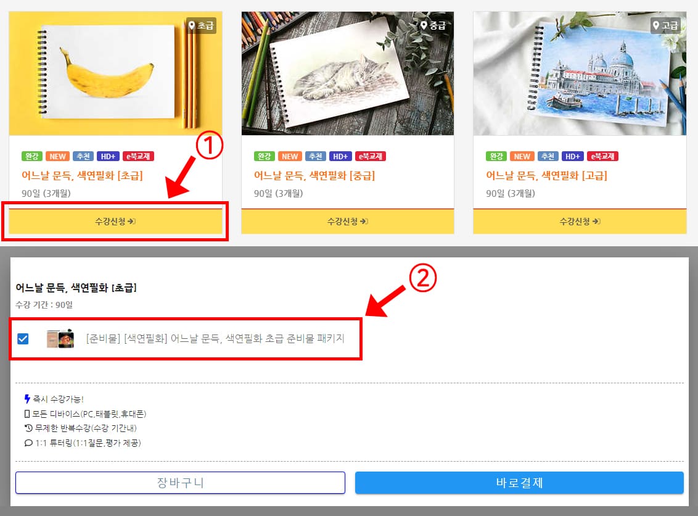Open the 어느날 문득, 색연필화 [중급] title link
This screenshot has width=698, height=516.
(x=314, y=175)
